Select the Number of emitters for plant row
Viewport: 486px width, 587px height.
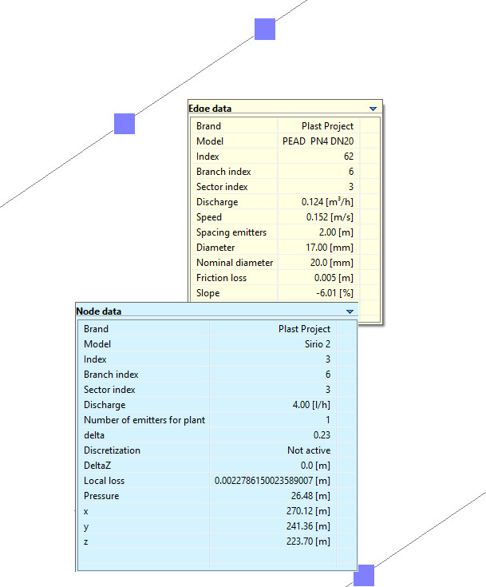pos(144,420)
